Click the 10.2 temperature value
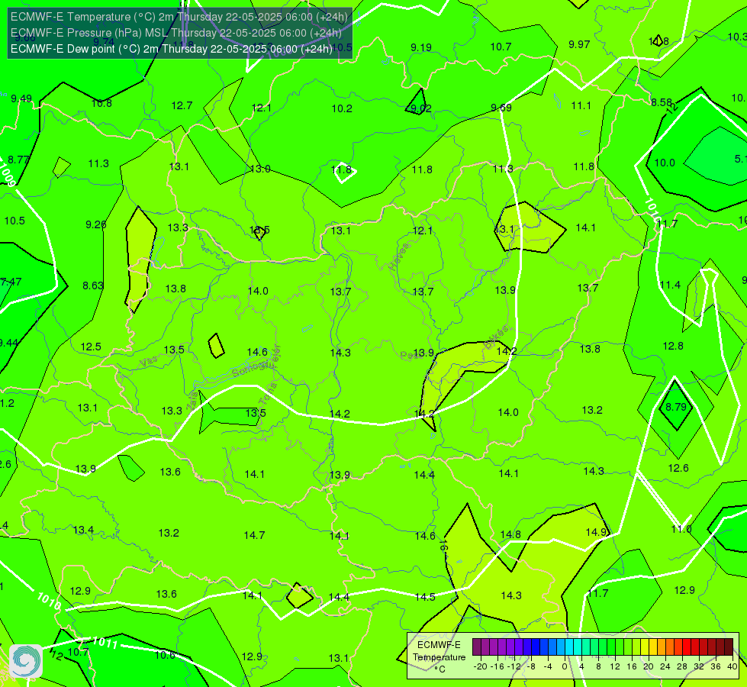The image size is (747, 687). (342, 108)
